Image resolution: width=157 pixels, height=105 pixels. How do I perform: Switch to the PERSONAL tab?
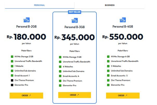pos(39,5)
